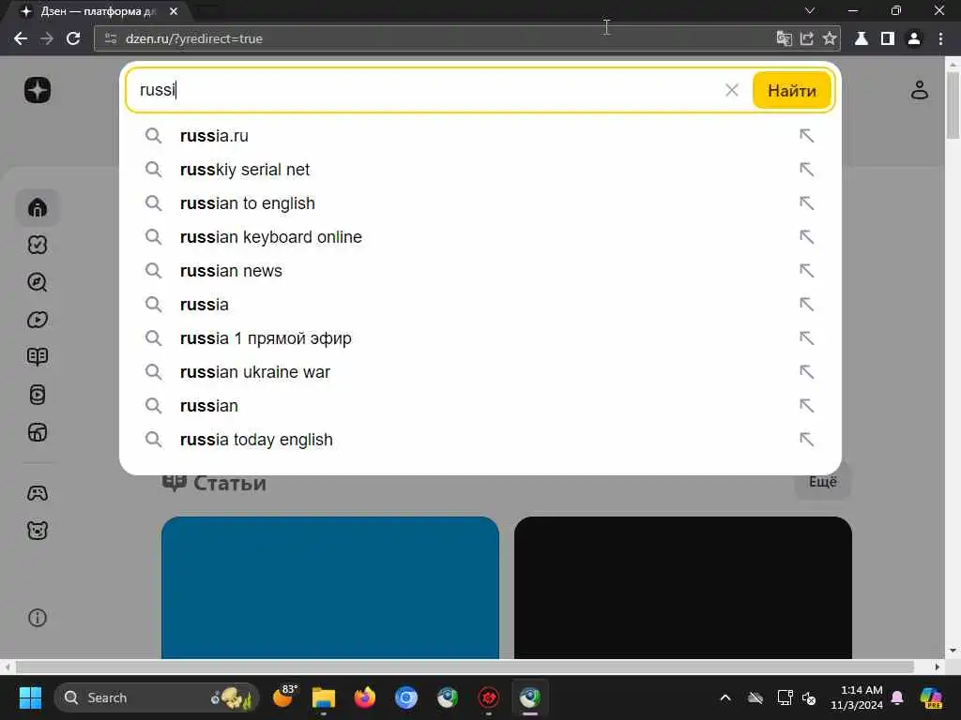Viewport: 961px width, 720px height.
Task: Insert russian ukraine war via arrow icon
Action: pos(806,371)
